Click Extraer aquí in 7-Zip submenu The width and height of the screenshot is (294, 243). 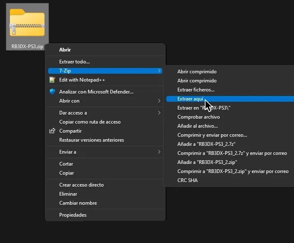point(230,99)
